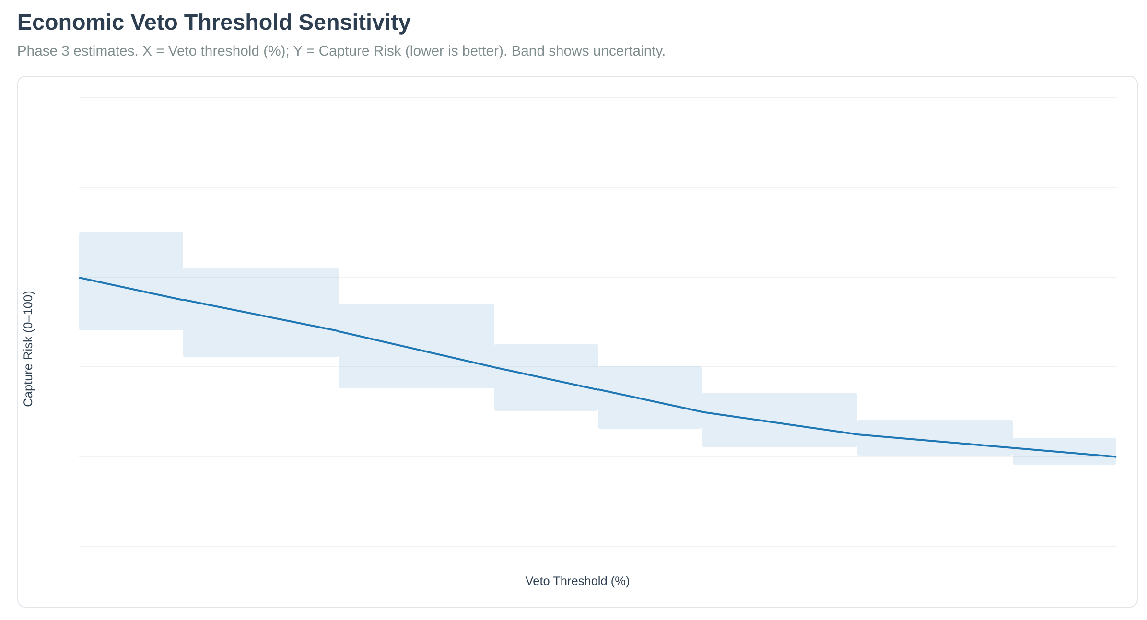Screen dimensions: 1147x620
Task: Click the word "Sensitivity" in the title
Action: pyautogui.click(x=354, y=23)
